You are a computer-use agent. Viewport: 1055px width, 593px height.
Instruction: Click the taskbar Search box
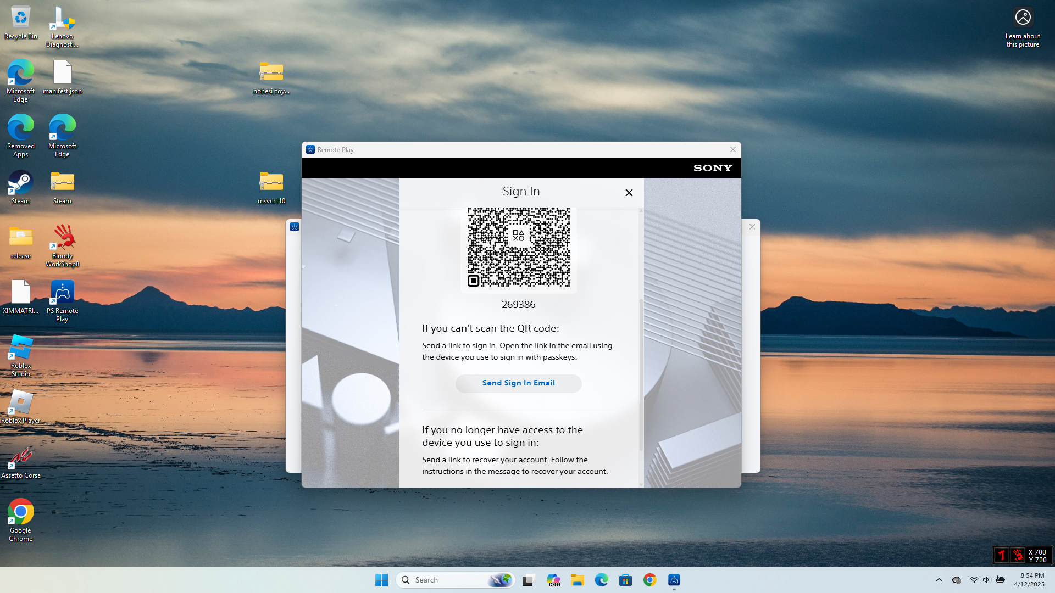[x=455, y=580]
